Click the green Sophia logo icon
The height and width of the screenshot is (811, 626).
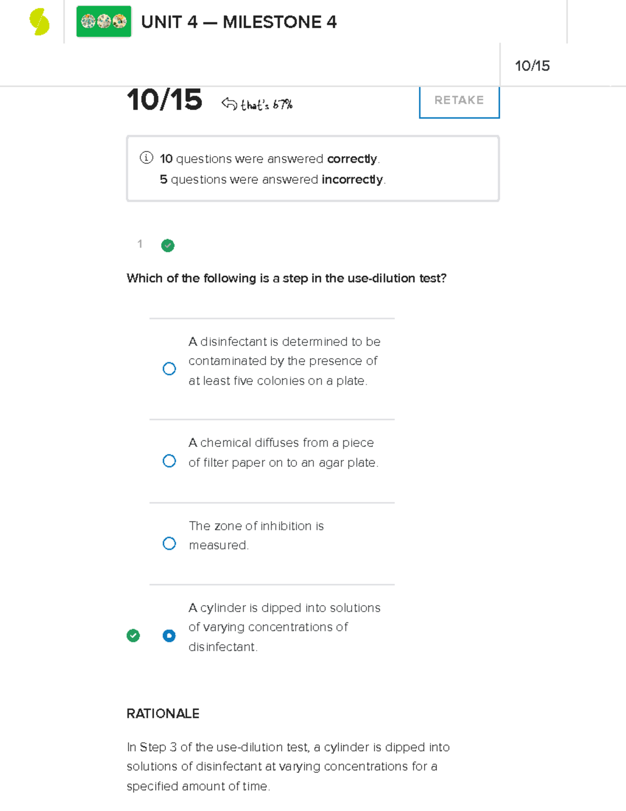coord(40,22)
